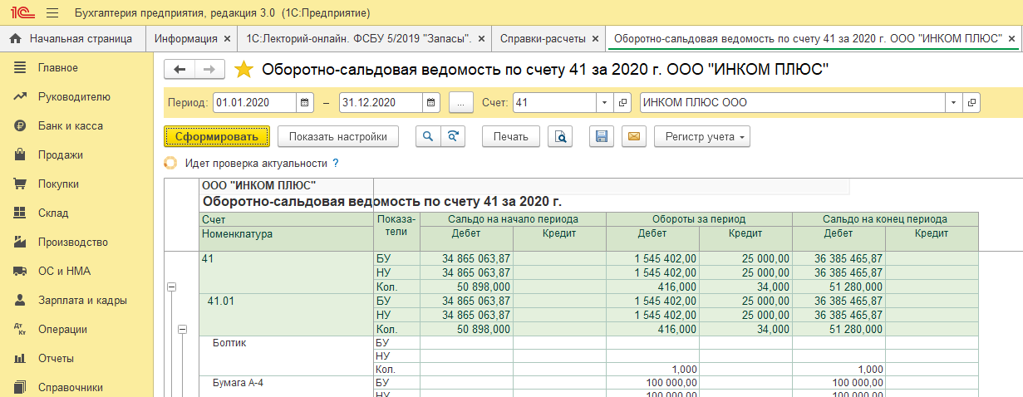Switch to the Информация tab
The height and width of the screenshot is (397, 1023).
(186, 38)
